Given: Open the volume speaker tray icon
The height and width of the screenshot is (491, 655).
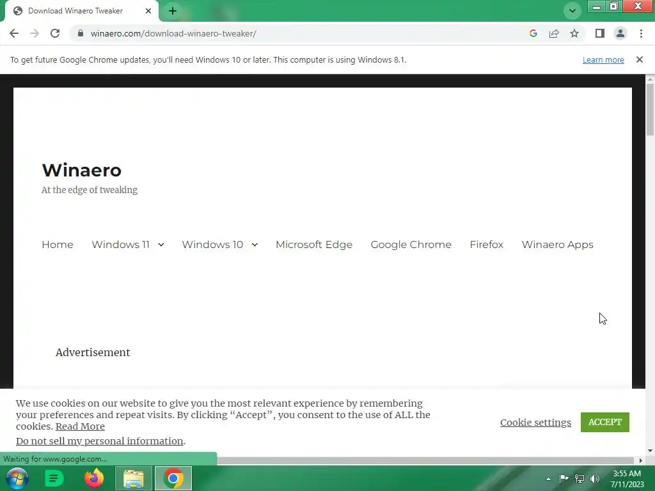Looking at the screenshot, I should pos(595,479).
